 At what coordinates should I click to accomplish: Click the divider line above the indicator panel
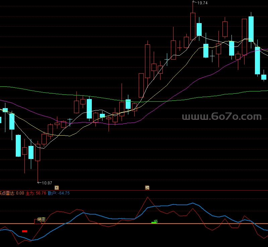(134, 190)
